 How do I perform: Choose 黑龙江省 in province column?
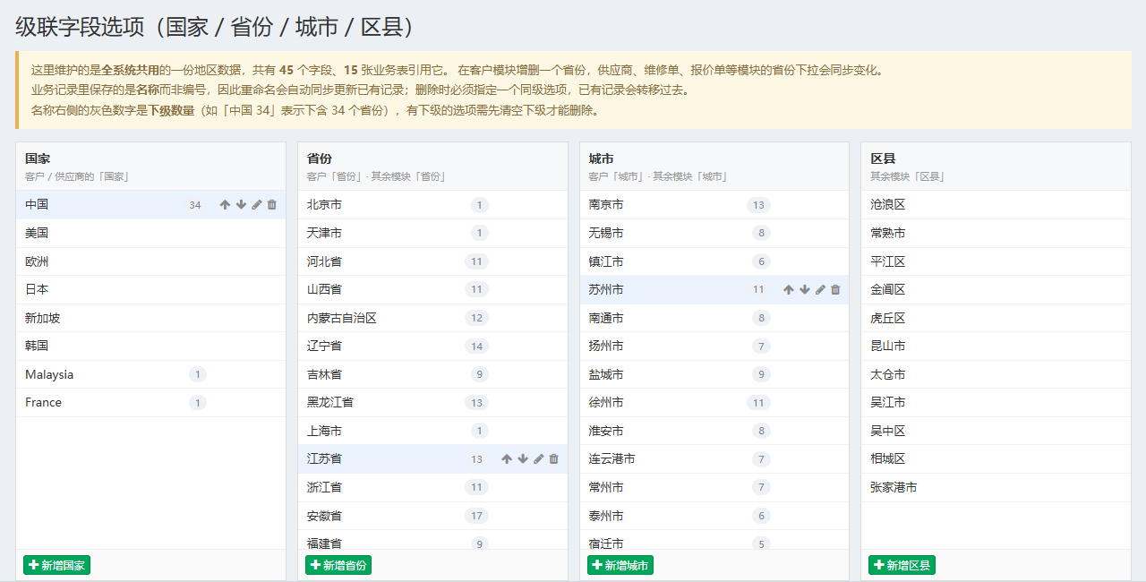pos(432,402)
